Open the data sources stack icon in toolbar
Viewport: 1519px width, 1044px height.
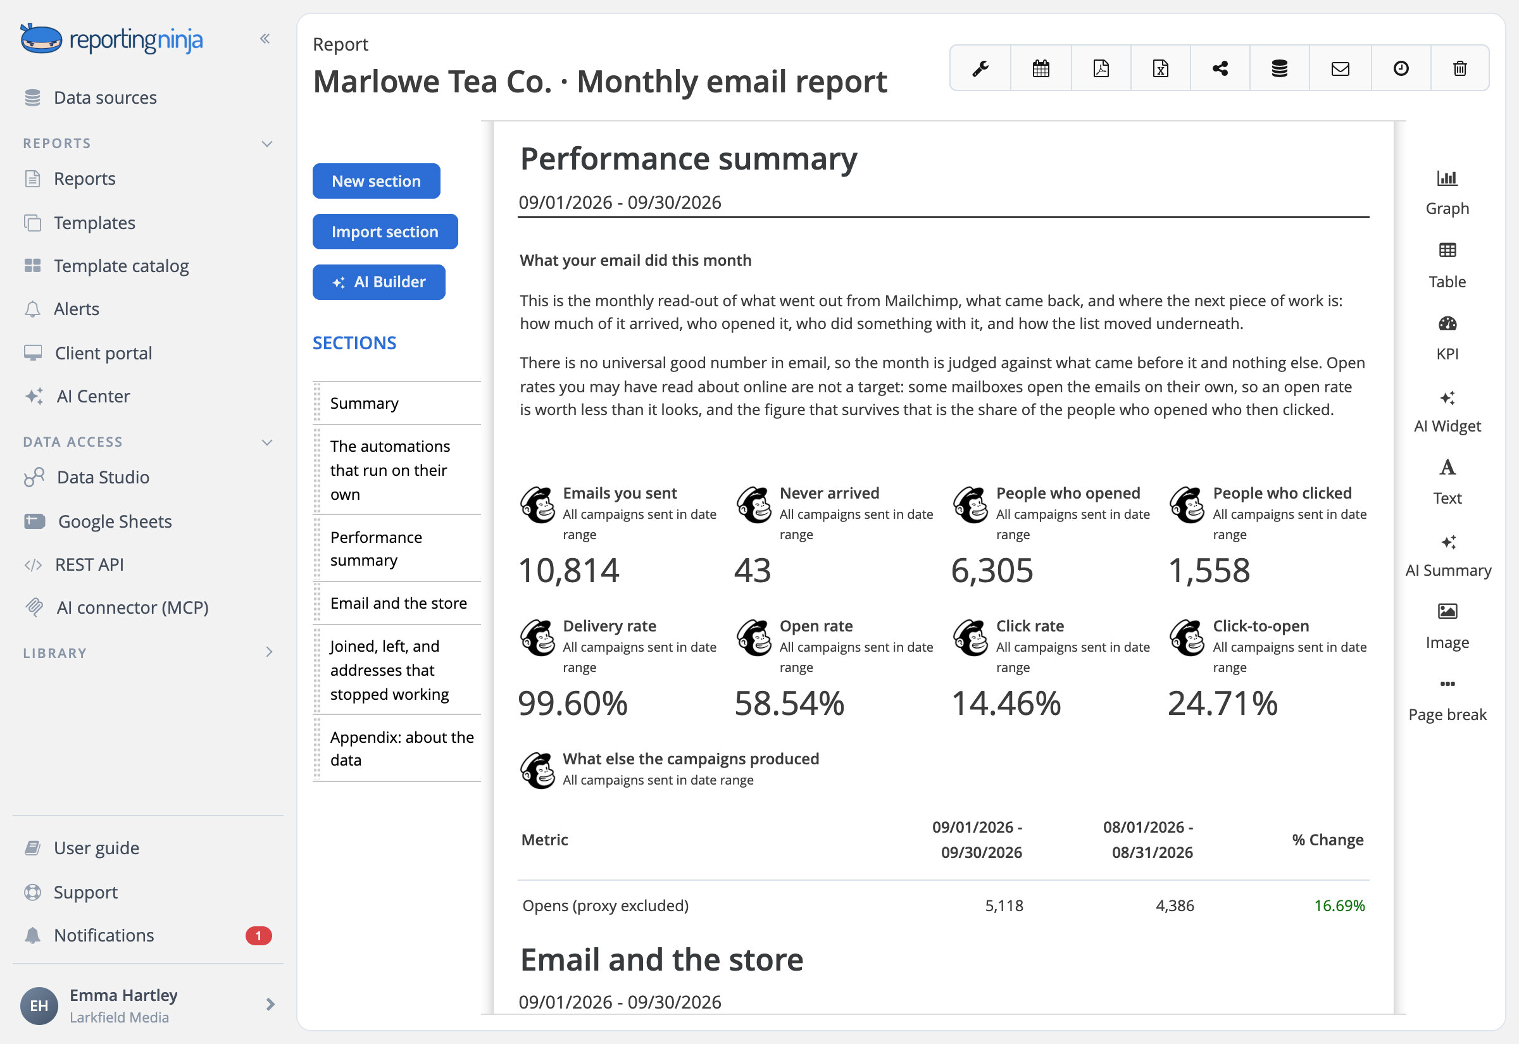(x=1280, y=68)
